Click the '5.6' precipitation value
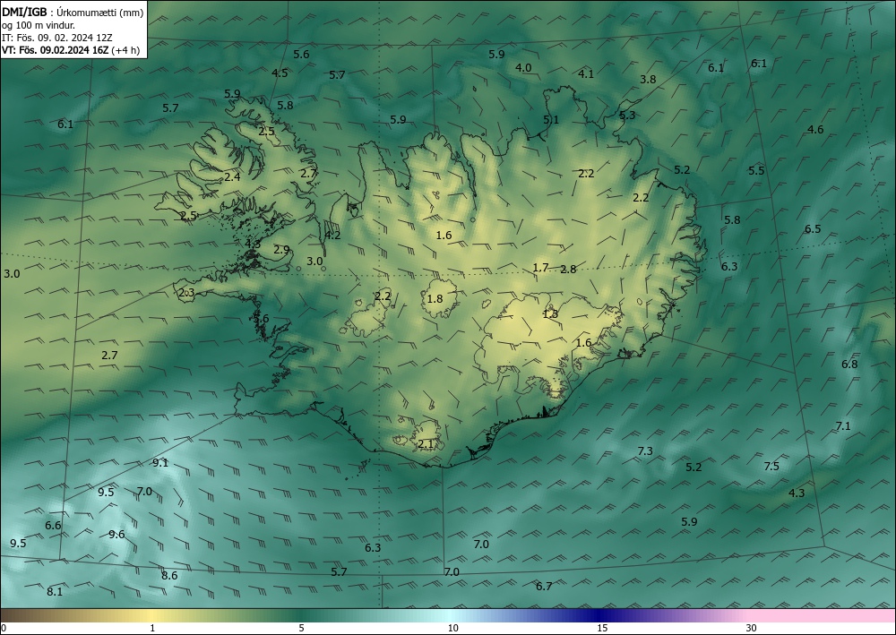 point(301,55)
